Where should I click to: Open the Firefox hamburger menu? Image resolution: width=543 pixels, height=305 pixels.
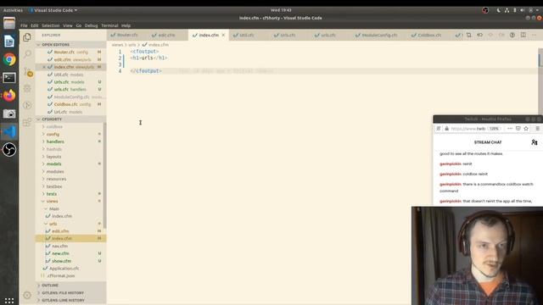[x=537, y=128]
